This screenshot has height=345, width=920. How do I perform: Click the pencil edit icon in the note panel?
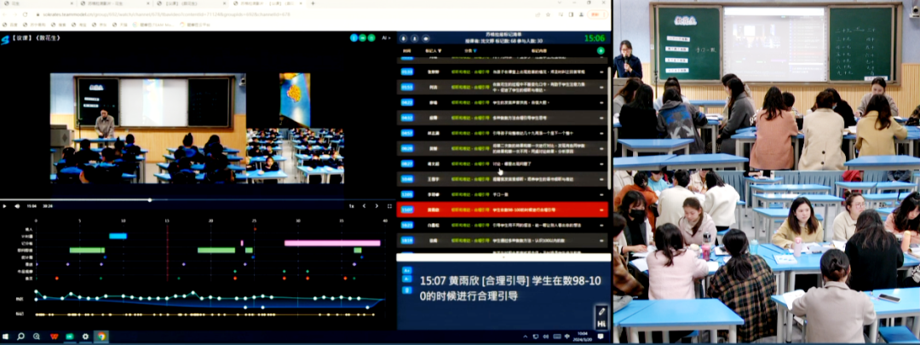601,311
